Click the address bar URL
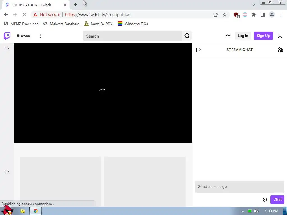287x215 pixels. pos(98,15)
